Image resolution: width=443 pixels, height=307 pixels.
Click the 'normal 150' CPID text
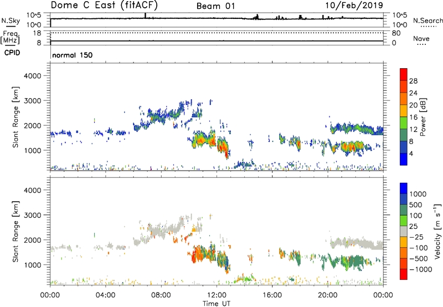(x=73, y=55)
